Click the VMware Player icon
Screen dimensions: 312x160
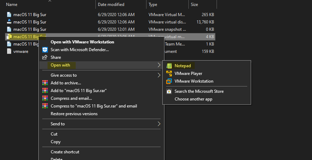pyautogui.click(x=169, y=74)
